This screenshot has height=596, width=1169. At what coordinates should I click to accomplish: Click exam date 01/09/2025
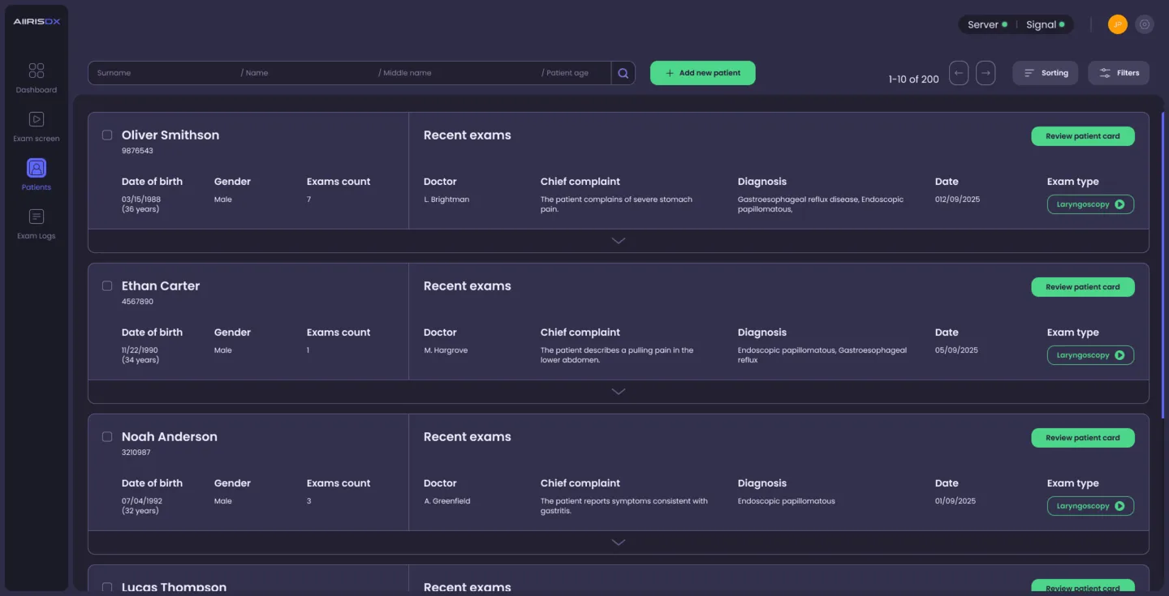955,501
